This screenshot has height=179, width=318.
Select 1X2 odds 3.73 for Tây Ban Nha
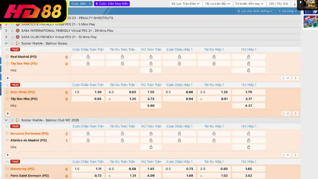click(151, 99)
